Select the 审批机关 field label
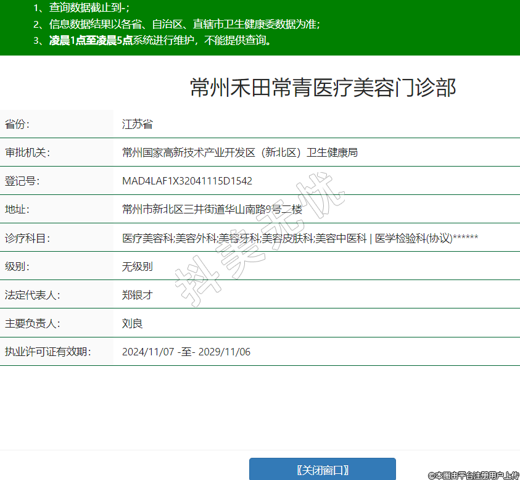This screenshot has width=520, height=480. pos(27,152)
